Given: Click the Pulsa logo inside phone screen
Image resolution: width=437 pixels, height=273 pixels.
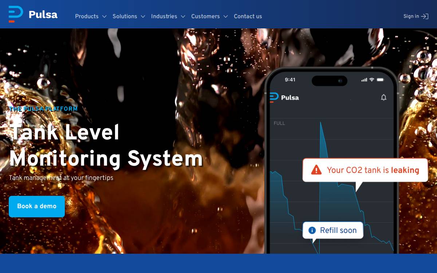Looking at the screenshot, I should [x=284, y=98].
